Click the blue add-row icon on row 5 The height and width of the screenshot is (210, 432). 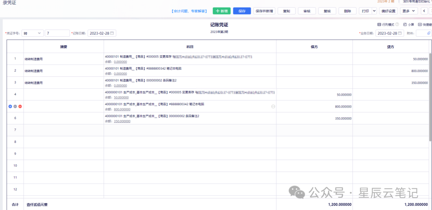(10, 106)
